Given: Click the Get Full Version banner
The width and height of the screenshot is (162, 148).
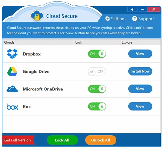Looking at the screenshot, I should [18, 140].
